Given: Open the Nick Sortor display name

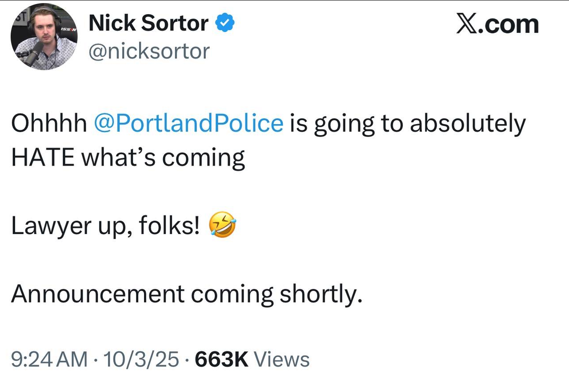Looking at the screenshot, I should pyautogui.click(x=148, y=24).
